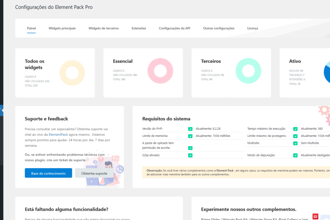Expand the blue side panel tab on left edge
This screenshot has height=220, width=330.
click(1, 110)
